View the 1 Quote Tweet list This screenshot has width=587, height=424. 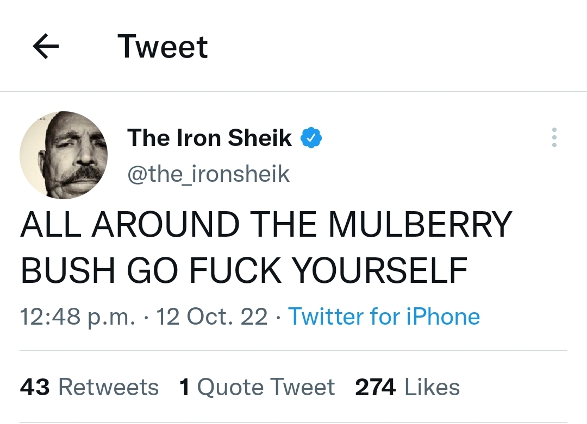(x=257, y=387)
